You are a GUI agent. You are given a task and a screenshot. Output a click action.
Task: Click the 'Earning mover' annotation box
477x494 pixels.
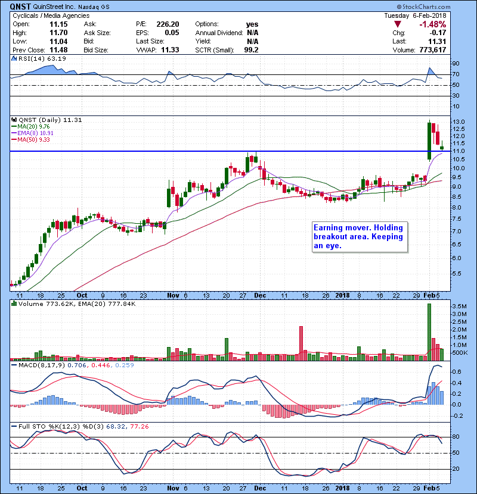(360, 237)
